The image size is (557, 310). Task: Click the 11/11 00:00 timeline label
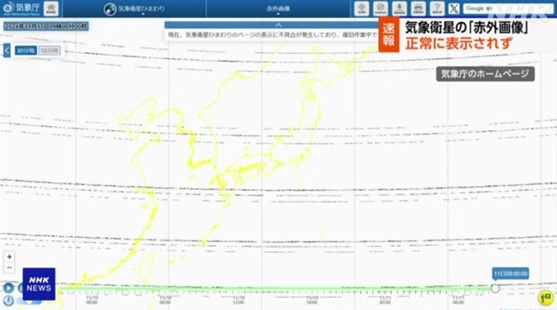click(x=385, y=300)
